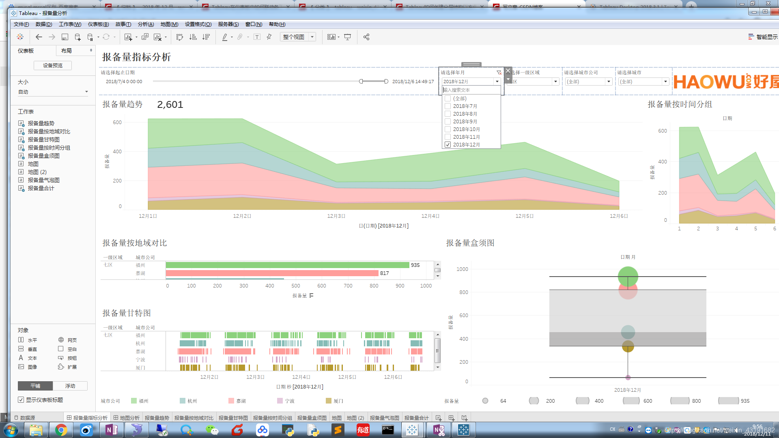Click the 设备预览 button
779x438 pixels.
click(53, 65)
